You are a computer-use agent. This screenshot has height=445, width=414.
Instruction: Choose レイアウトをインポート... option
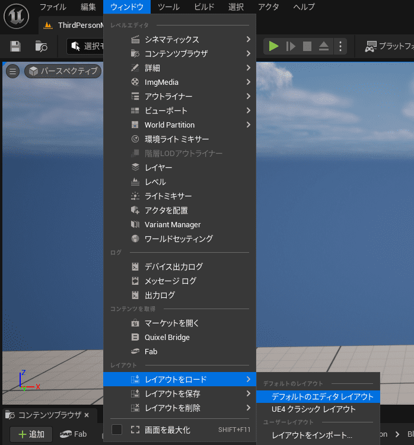point(318,435)
